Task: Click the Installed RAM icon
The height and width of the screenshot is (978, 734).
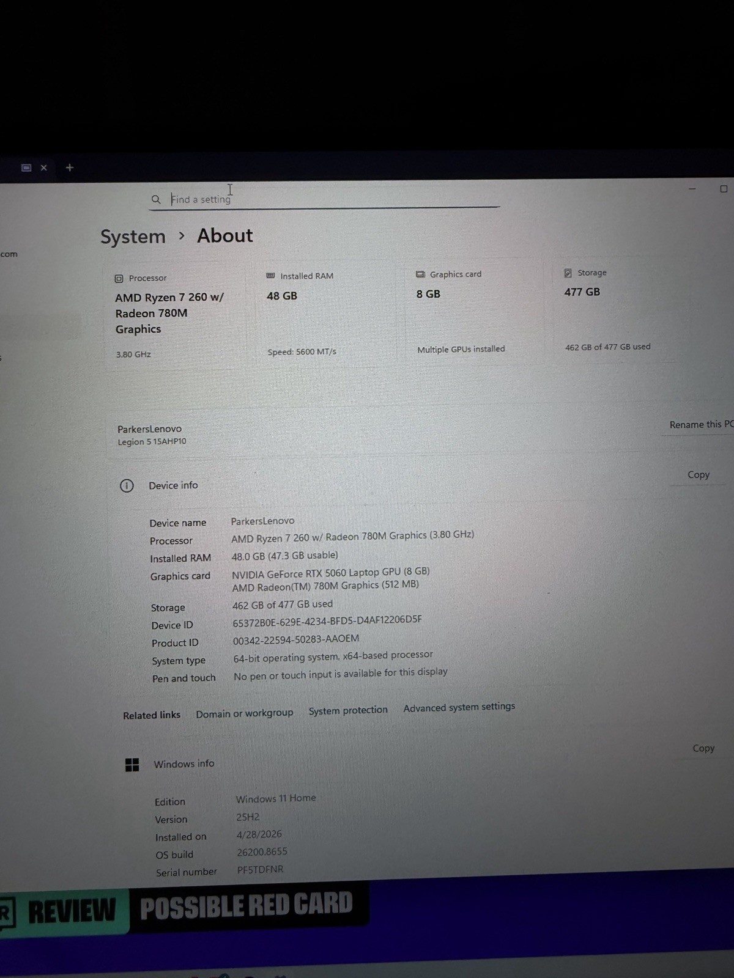Action: (270, 276)
